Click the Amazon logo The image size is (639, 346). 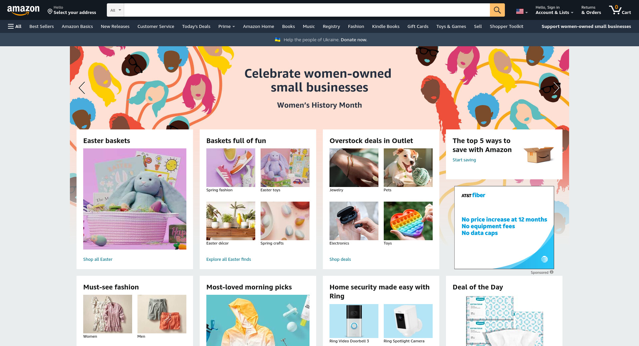(x=23, y=10)
